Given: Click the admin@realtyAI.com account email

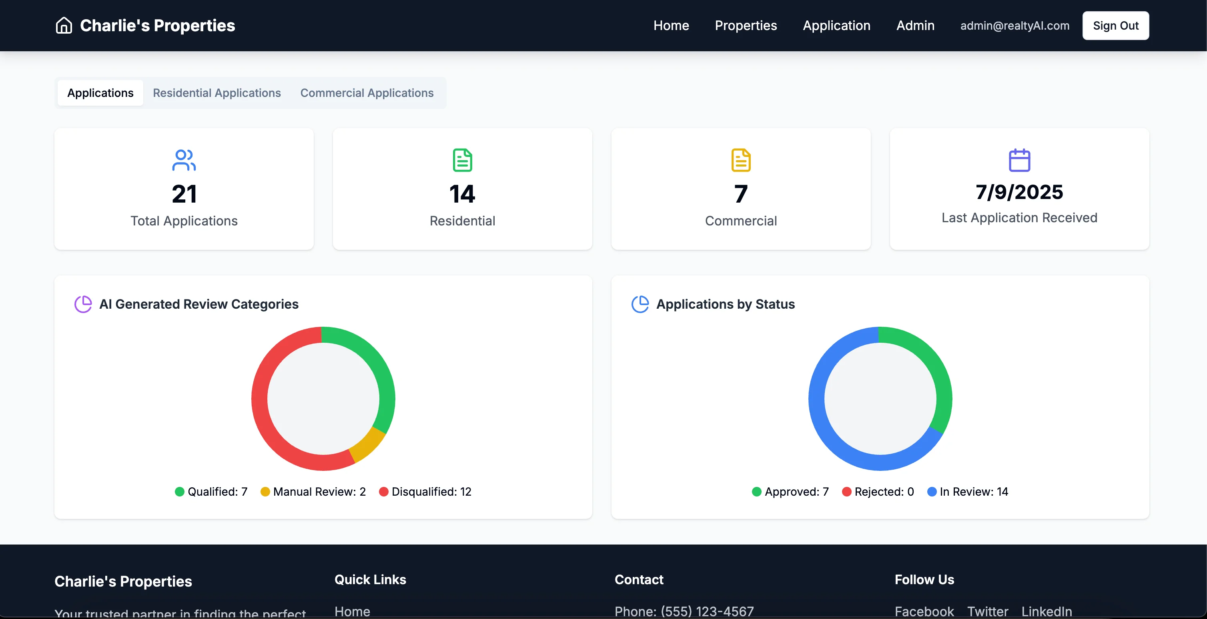Looking at the screenshot, I should pyautogui.click(x=1015, y=25).
